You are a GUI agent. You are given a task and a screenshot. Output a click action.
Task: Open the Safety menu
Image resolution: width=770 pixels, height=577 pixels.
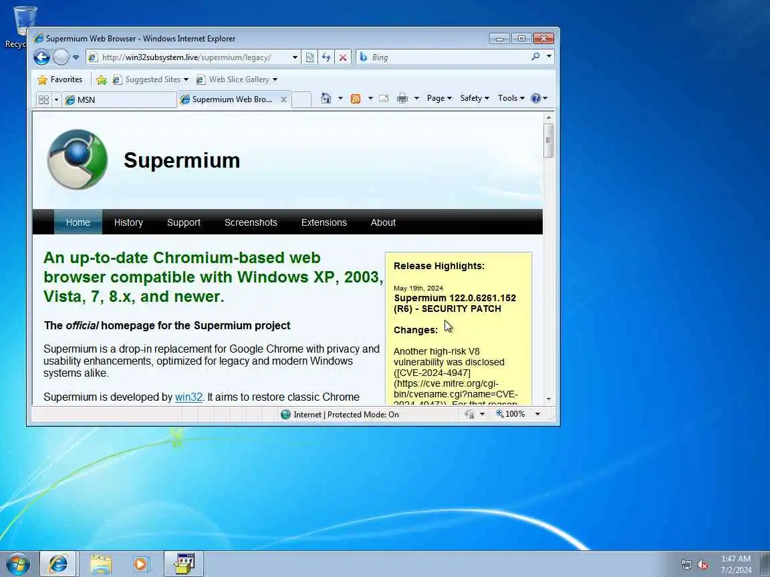tap(475, 98)
